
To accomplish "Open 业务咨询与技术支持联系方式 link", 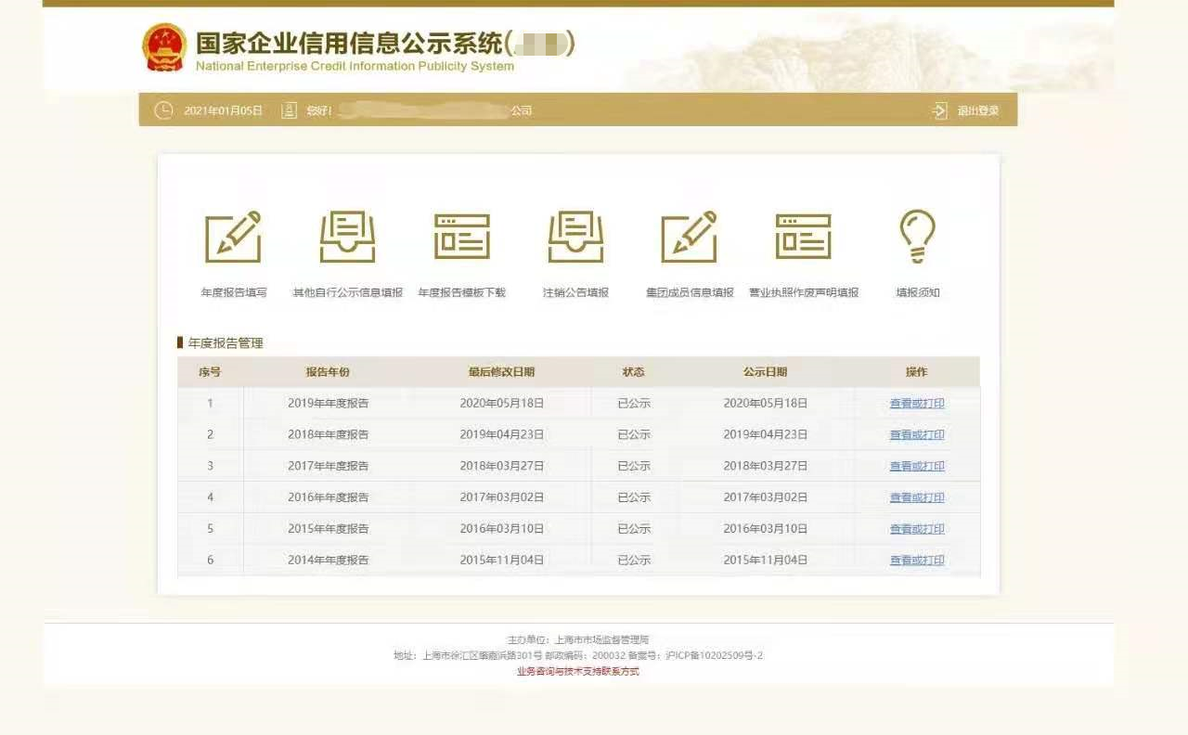I will 578,671.
